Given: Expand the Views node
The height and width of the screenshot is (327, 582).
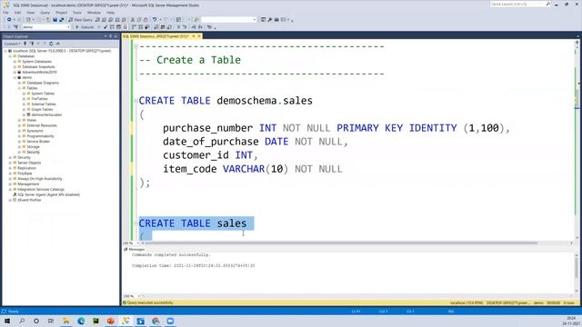Looking at the screenshot, I should [19, 120].
